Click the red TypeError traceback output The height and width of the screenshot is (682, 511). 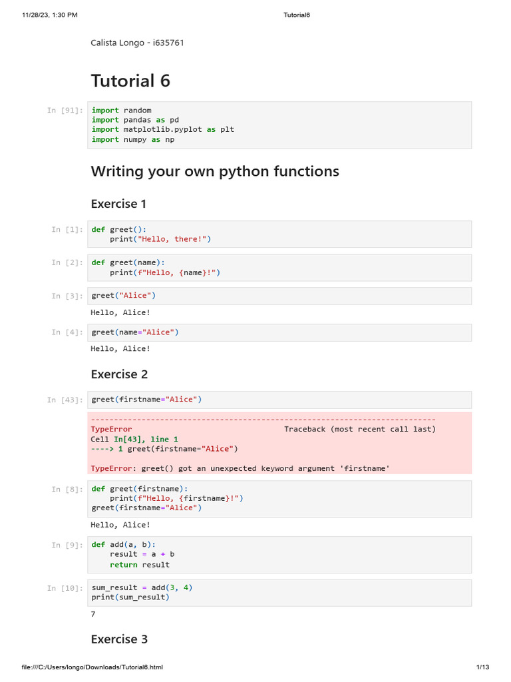pyautogui.click(x=279, y=444)
